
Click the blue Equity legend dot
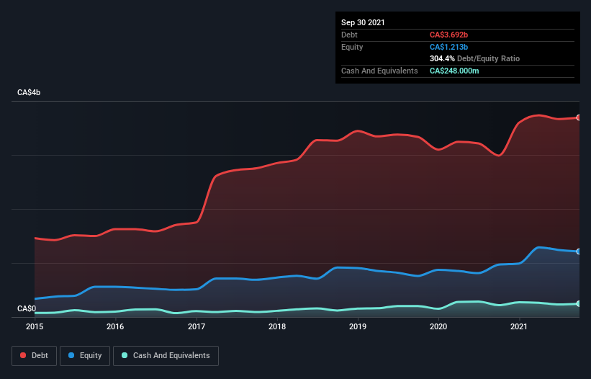(71, 356)
